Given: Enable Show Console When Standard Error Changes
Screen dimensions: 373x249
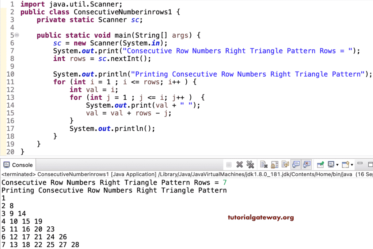Looking at the screenshot, I should pos(307,164).
